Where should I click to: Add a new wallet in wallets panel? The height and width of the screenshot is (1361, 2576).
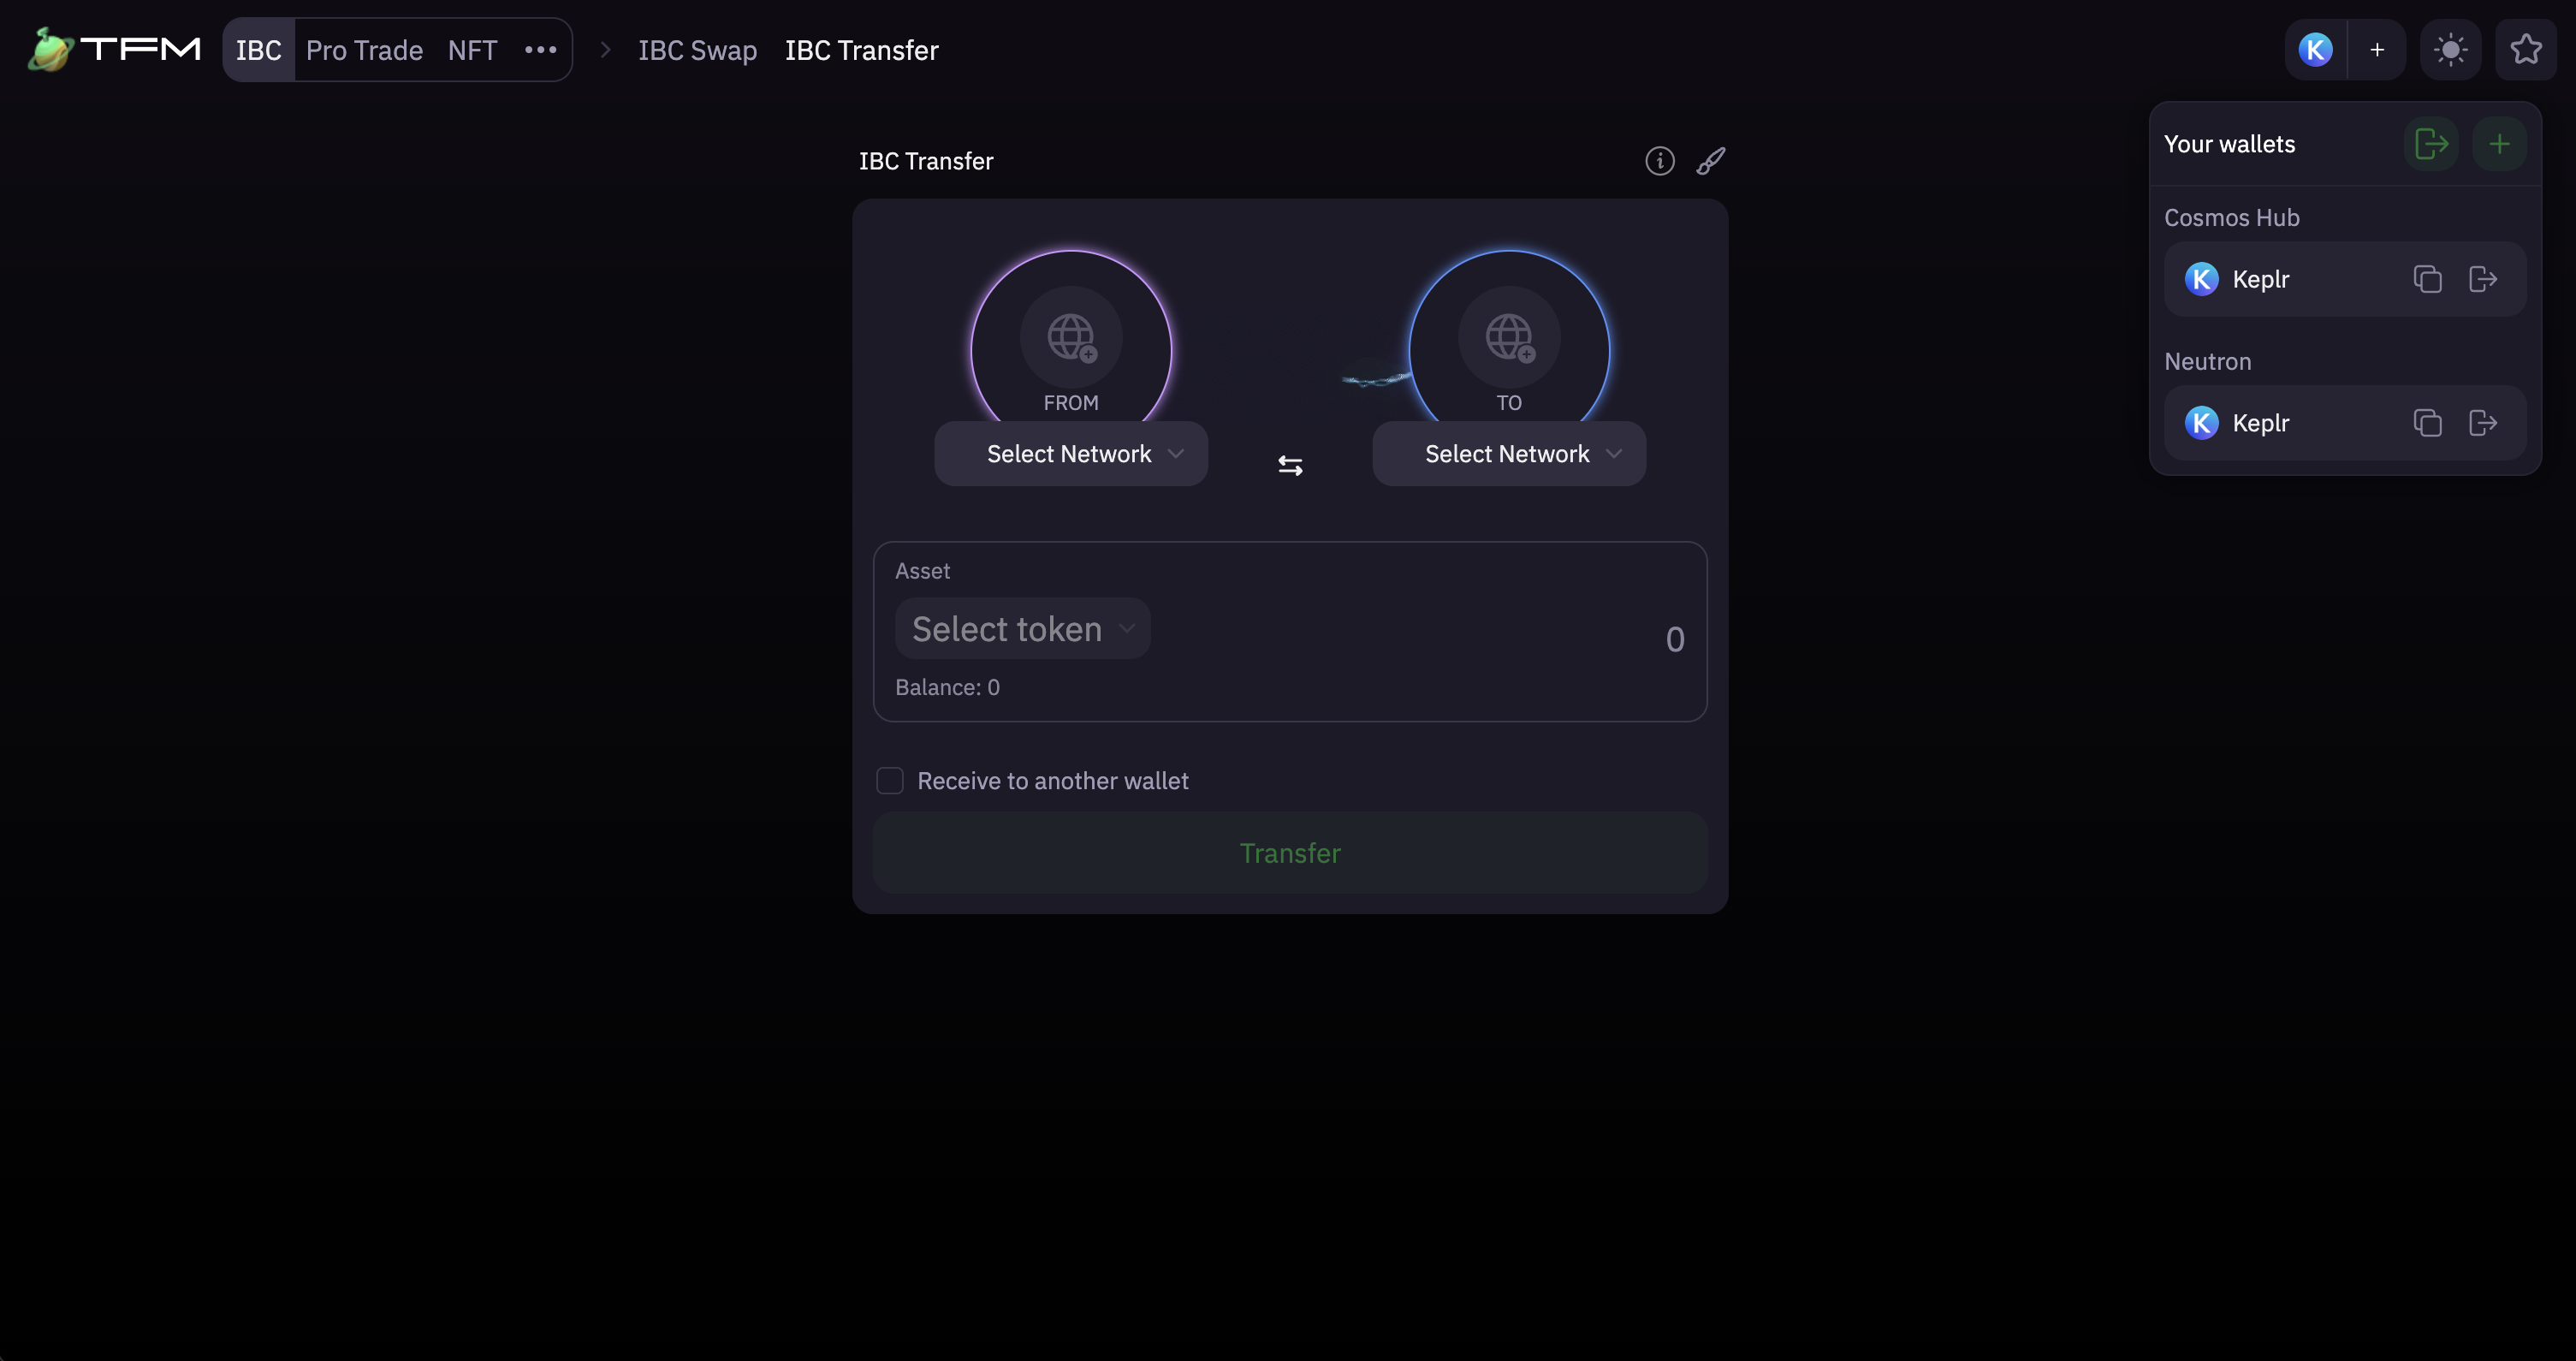click(2499, 144)
